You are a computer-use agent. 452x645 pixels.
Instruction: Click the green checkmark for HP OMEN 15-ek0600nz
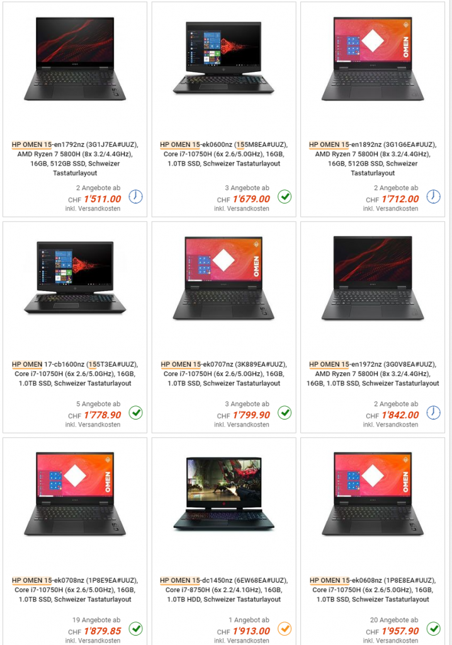285,197
